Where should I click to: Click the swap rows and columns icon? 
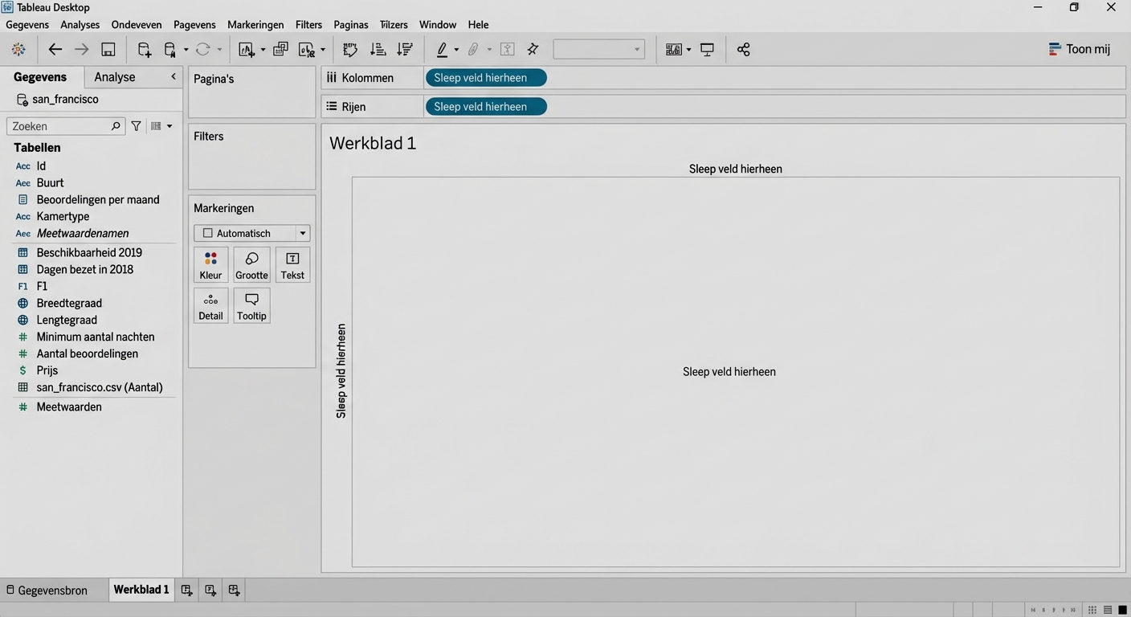(x=350, y=50)
